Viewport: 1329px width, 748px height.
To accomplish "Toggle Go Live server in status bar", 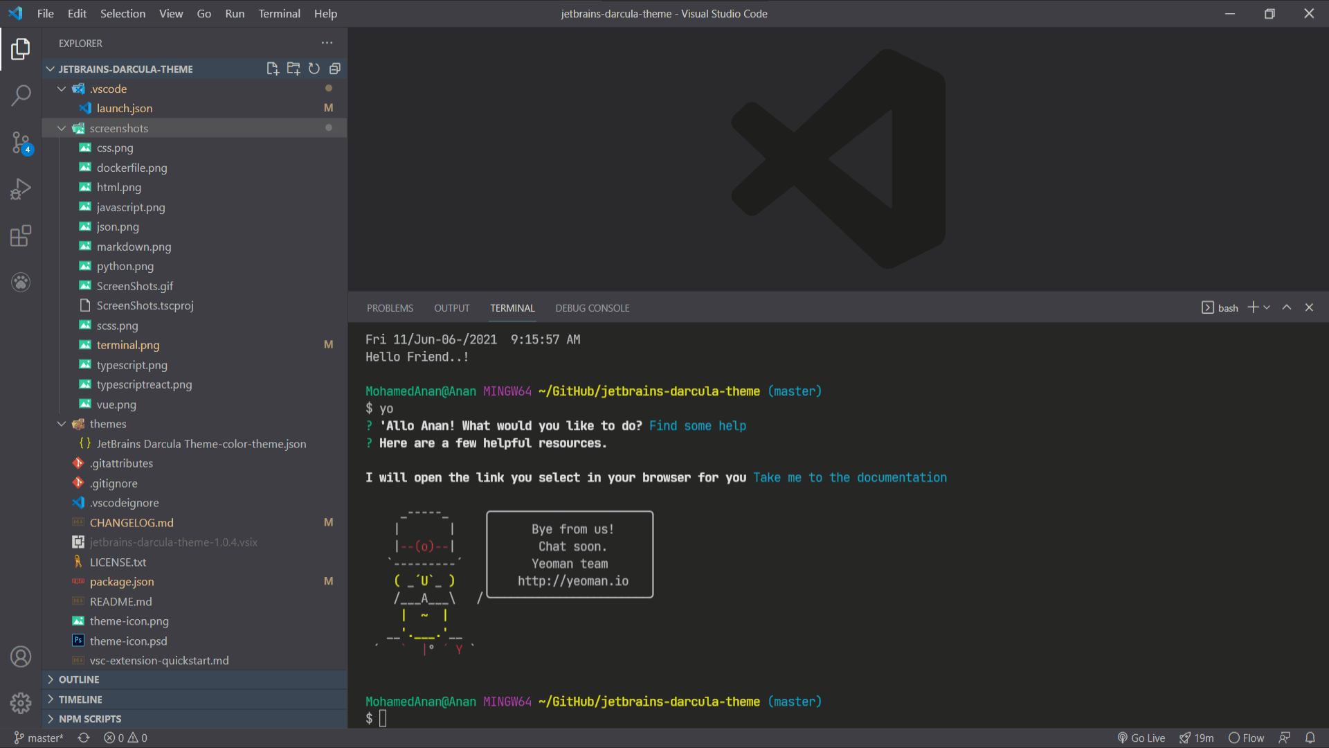I will click(x=1141, y=738).
